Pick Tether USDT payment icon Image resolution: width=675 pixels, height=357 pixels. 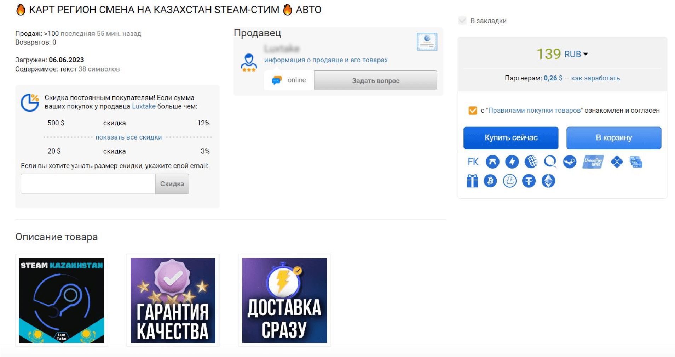(x=529, y=181)
